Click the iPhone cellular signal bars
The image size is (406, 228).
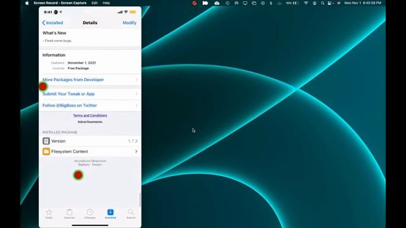[120, 12]
